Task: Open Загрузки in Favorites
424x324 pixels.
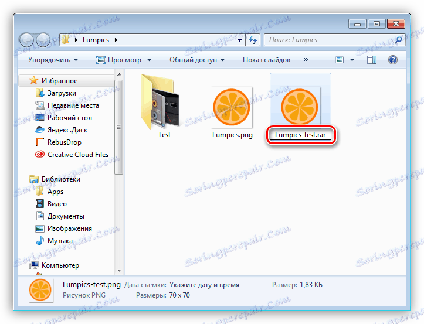Action: pos(62,93)
